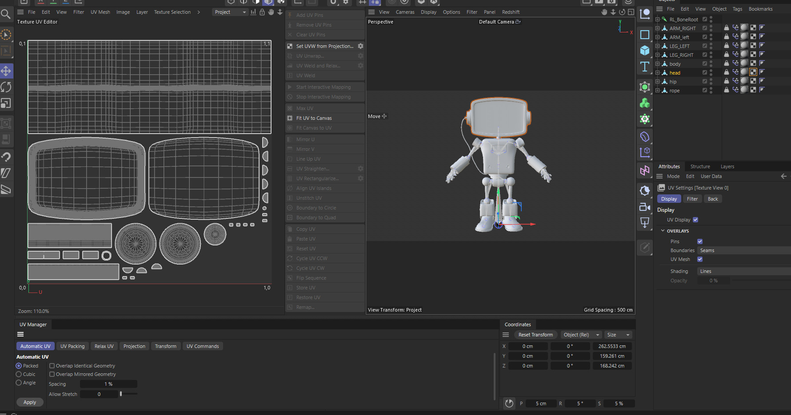Collapse the OVERLAYS section
This screenshot has height=415, width=791.
coord(663,231)
